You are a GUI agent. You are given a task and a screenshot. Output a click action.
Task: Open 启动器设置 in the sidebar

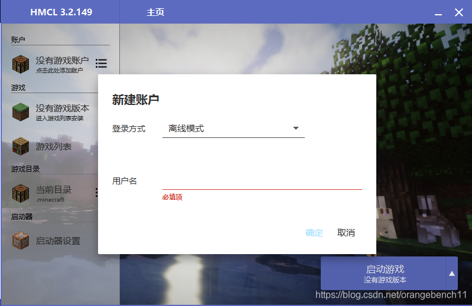tap(58, 241)
